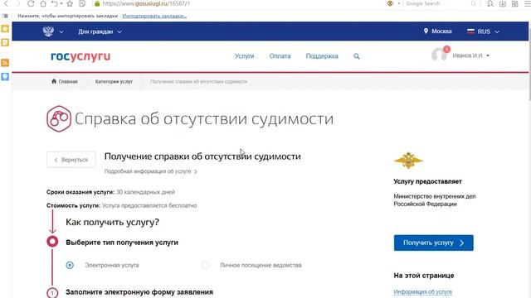The width and height of the screenshot is (531, 298).
Task: Open the Информация об услуге link
Action: coord(422,291)
